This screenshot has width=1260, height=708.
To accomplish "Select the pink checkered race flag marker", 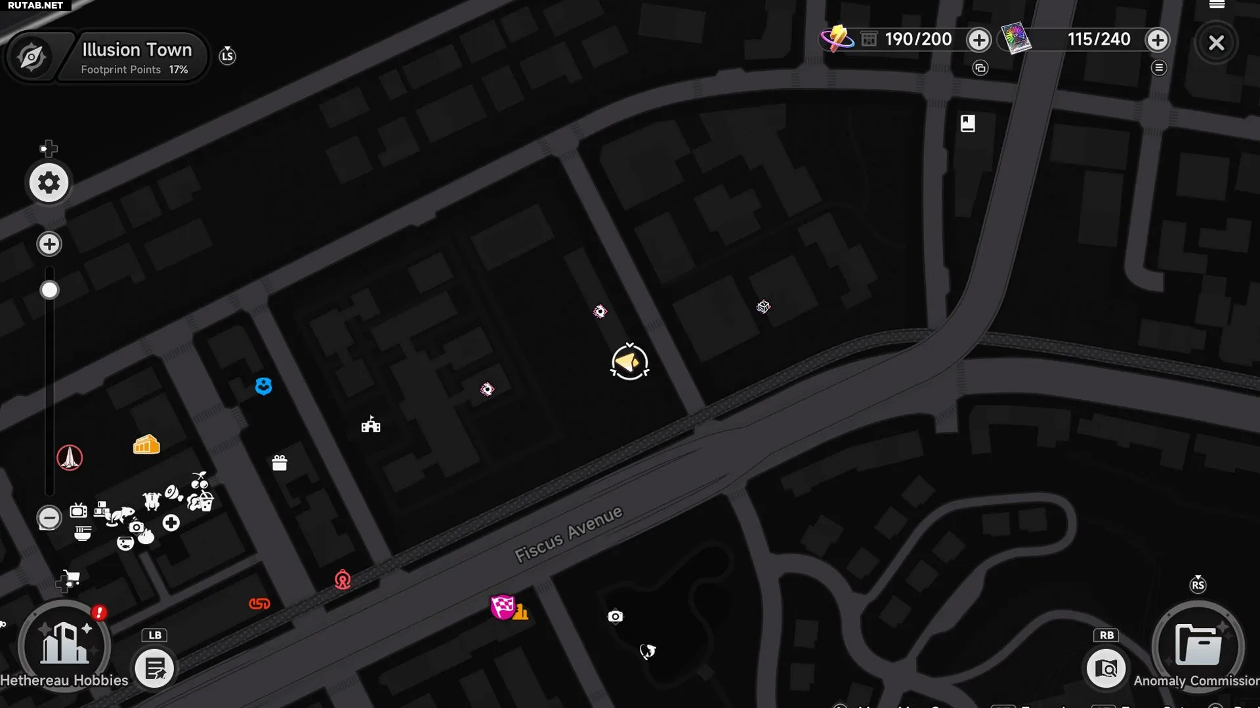I will (503, 607).
